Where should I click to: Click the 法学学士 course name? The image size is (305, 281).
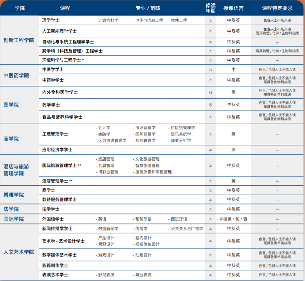pos(51,209)
